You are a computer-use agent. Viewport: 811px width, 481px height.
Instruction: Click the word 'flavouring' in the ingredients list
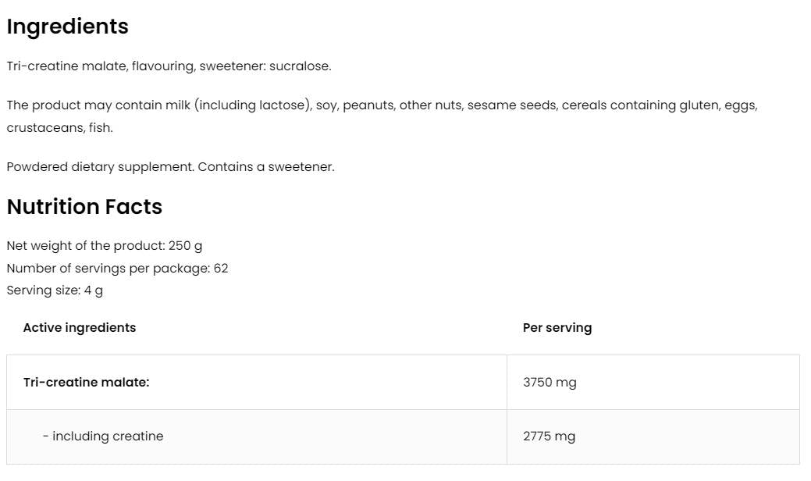162,66
